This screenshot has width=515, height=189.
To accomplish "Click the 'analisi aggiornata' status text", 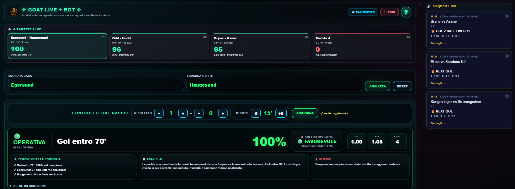I will tap(334, 114).
